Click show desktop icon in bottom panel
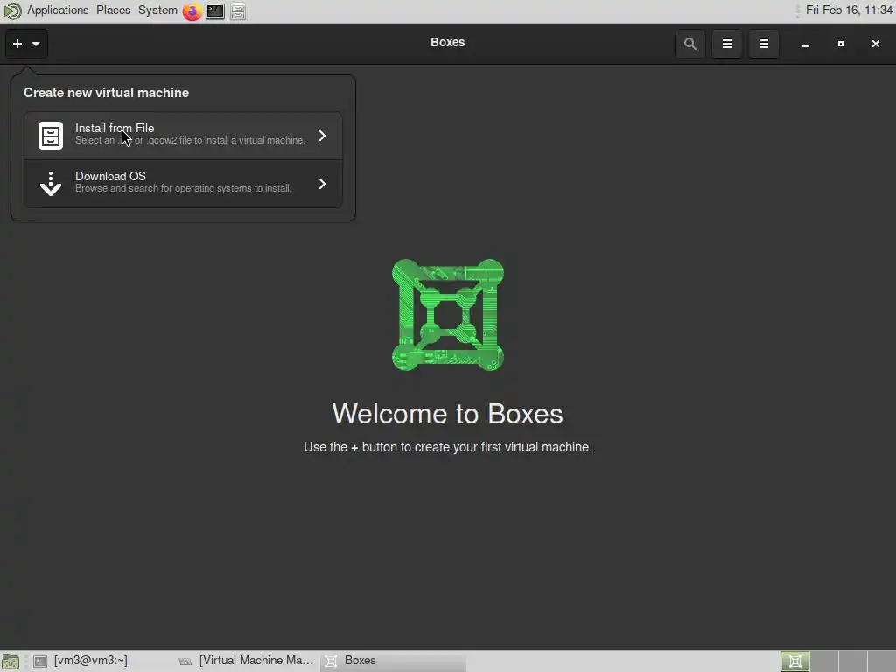This screenshot has height=672, width=896. [x=10, y=661]
